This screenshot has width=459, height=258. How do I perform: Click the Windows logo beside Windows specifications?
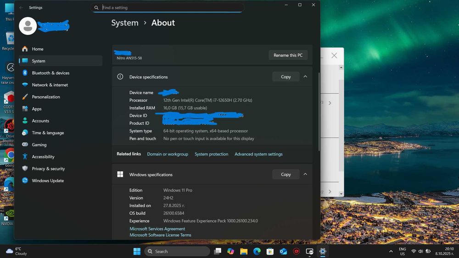pos(120,174)
